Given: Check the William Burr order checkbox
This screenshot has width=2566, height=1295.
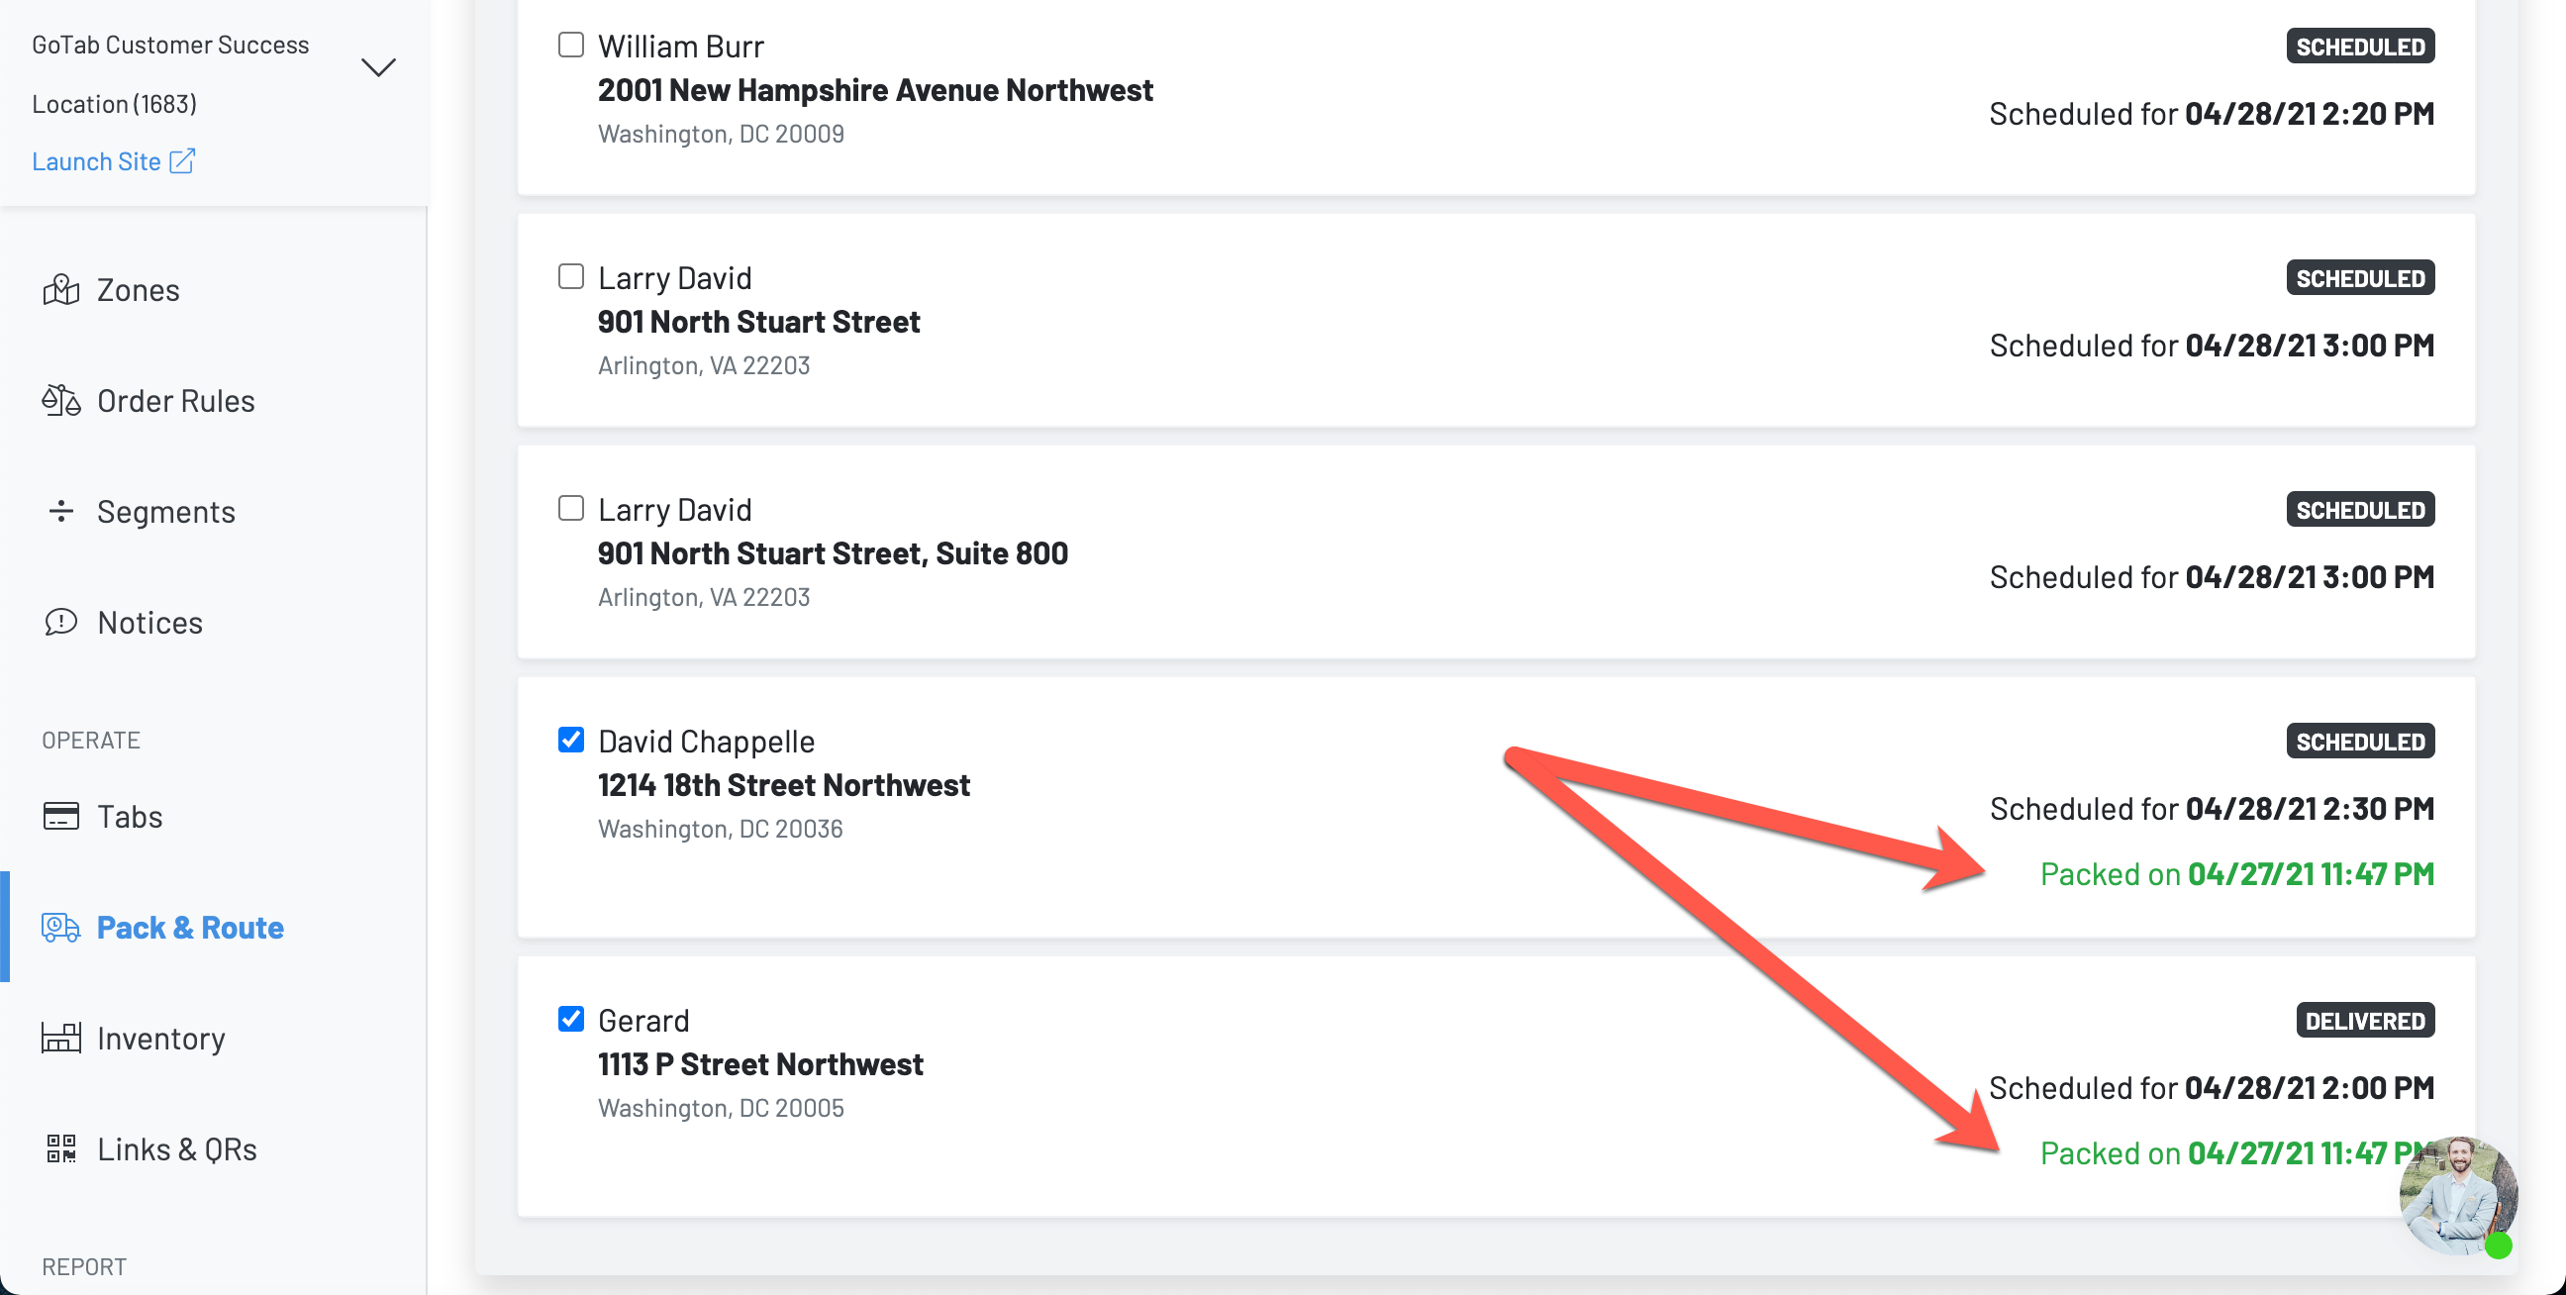Looking at the screenshot, I should click(571, 45).
